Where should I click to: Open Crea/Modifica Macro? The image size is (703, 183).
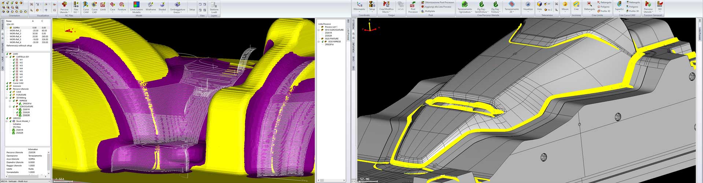click(x=386, y=7)
